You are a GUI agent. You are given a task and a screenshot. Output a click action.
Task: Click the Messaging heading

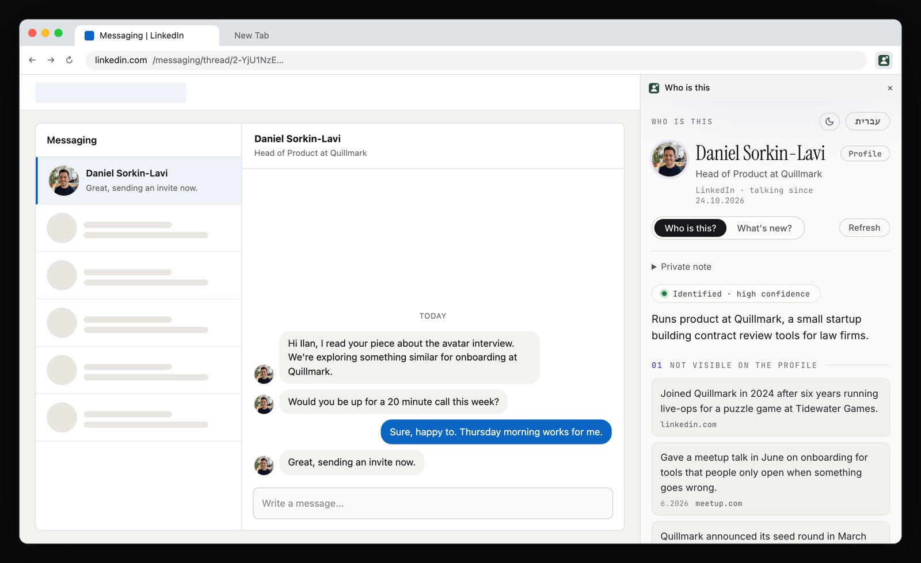point(72,140)
